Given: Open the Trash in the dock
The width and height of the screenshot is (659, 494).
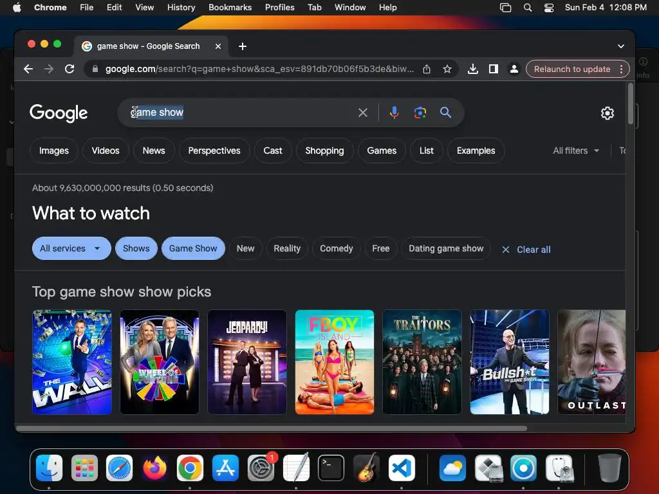Looking at the screenshot, I should coord(609,468).
